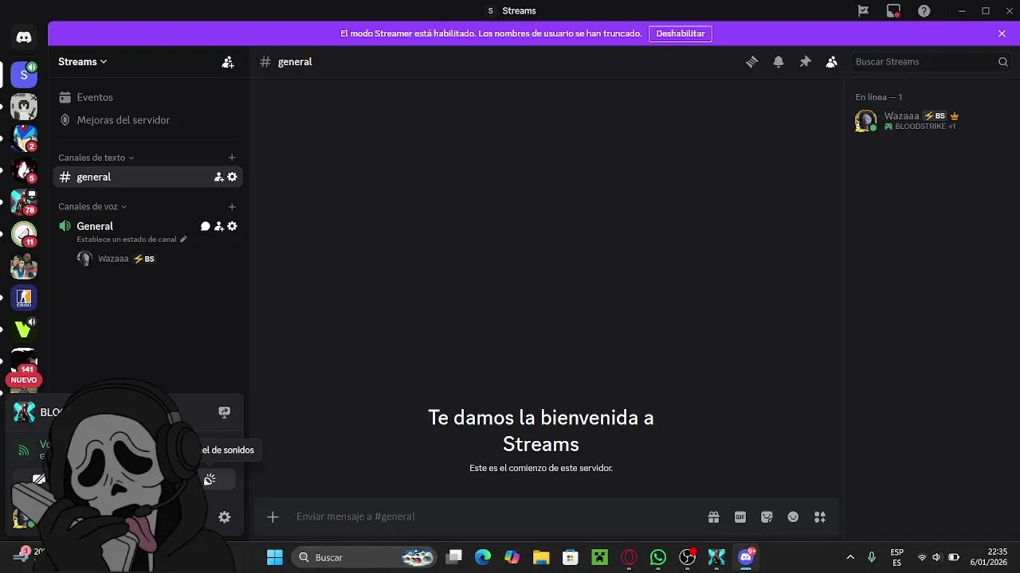The width and height of the screenshot is (1020, 573).
Task: Open the server with badge 78
Action: coord(24,202)
